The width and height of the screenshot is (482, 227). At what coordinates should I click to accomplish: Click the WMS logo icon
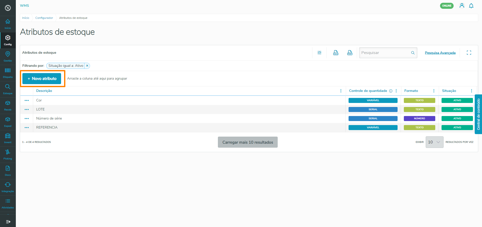coord(8,8)
